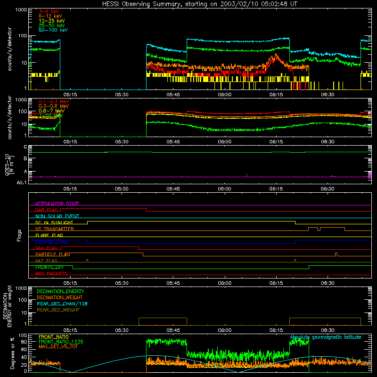Click the ATTENUATOR_STATE flag label
The image size is (377, 377).
coord(57,204)
